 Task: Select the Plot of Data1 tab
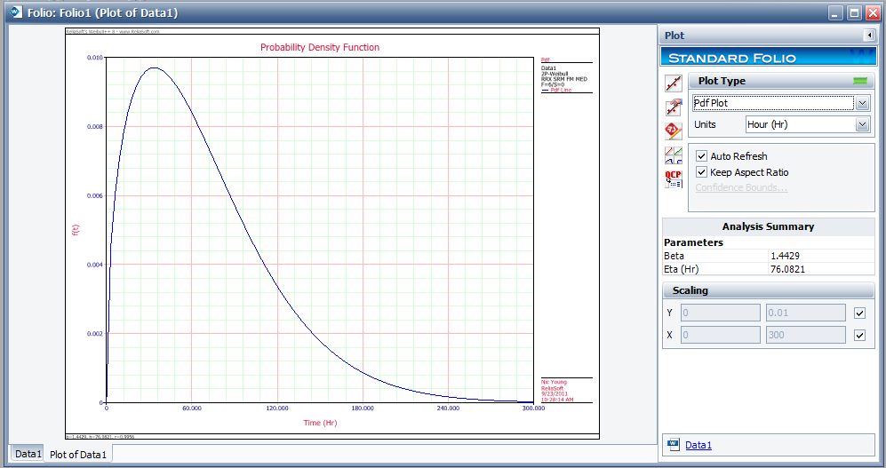point(78,454)
